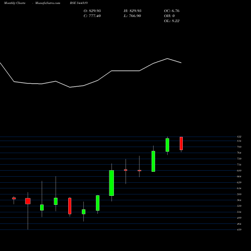Click the 539 price axis label
251x251 pixels.
point(239,206)
